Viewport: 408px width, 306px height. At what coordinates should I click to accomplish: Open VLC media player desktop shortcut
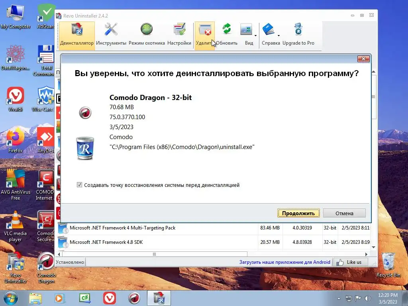[16, 226]
